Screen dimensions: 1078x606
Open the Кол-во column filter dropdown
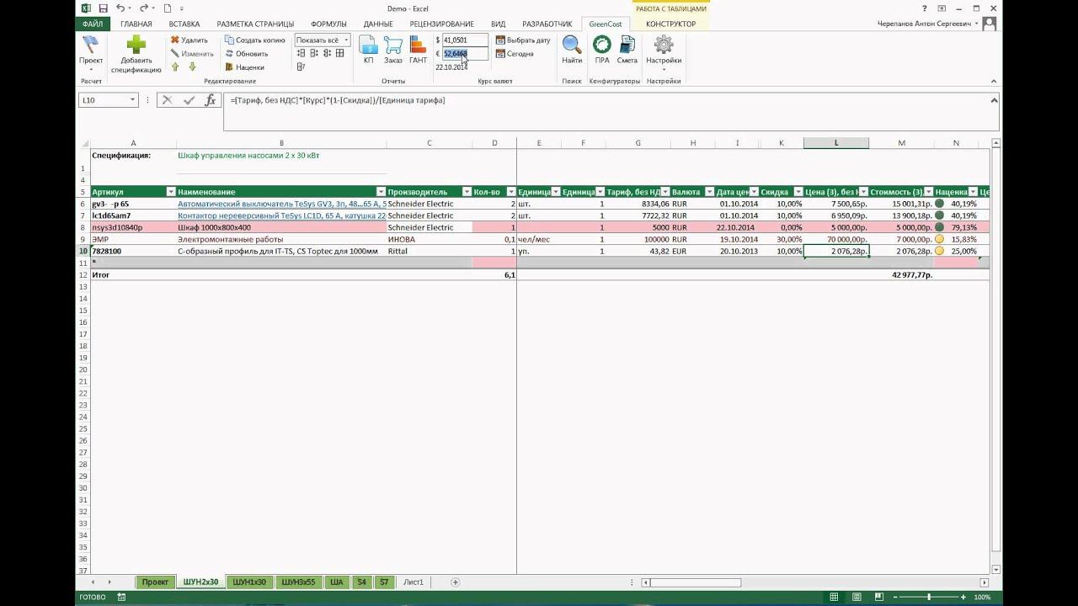[x=510, y=192]
